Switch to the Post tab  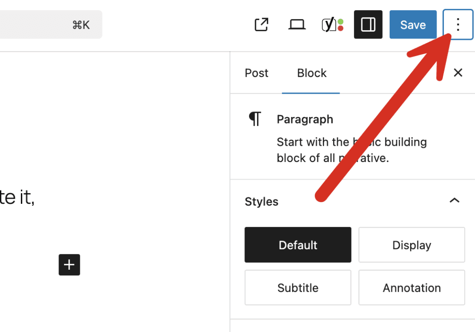[x=256, y=73]
